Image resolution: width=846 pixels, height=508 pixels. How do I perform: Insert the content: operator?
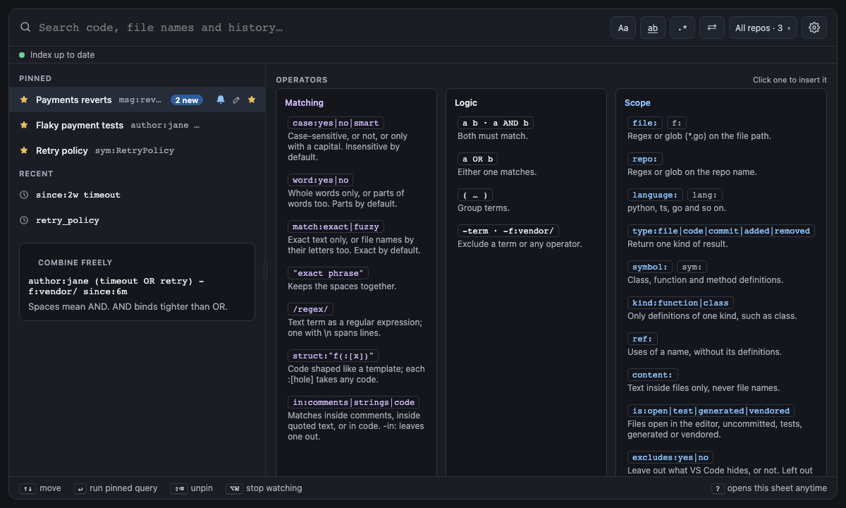click(x=653, y=375)
